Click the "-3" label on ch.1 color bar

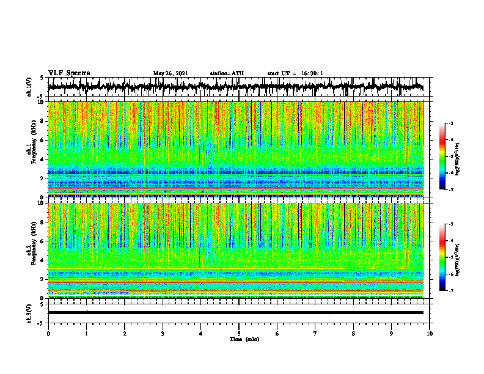pos(450,123)
